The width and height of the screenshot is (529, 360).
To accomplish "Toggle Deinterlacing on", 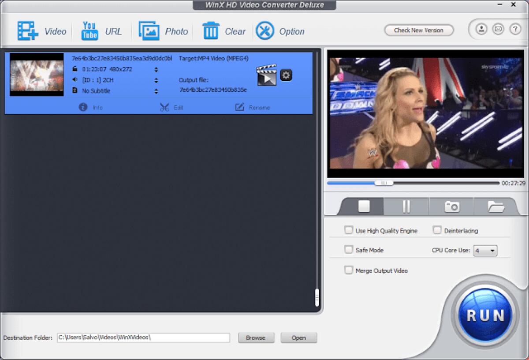I will [437, 230].
